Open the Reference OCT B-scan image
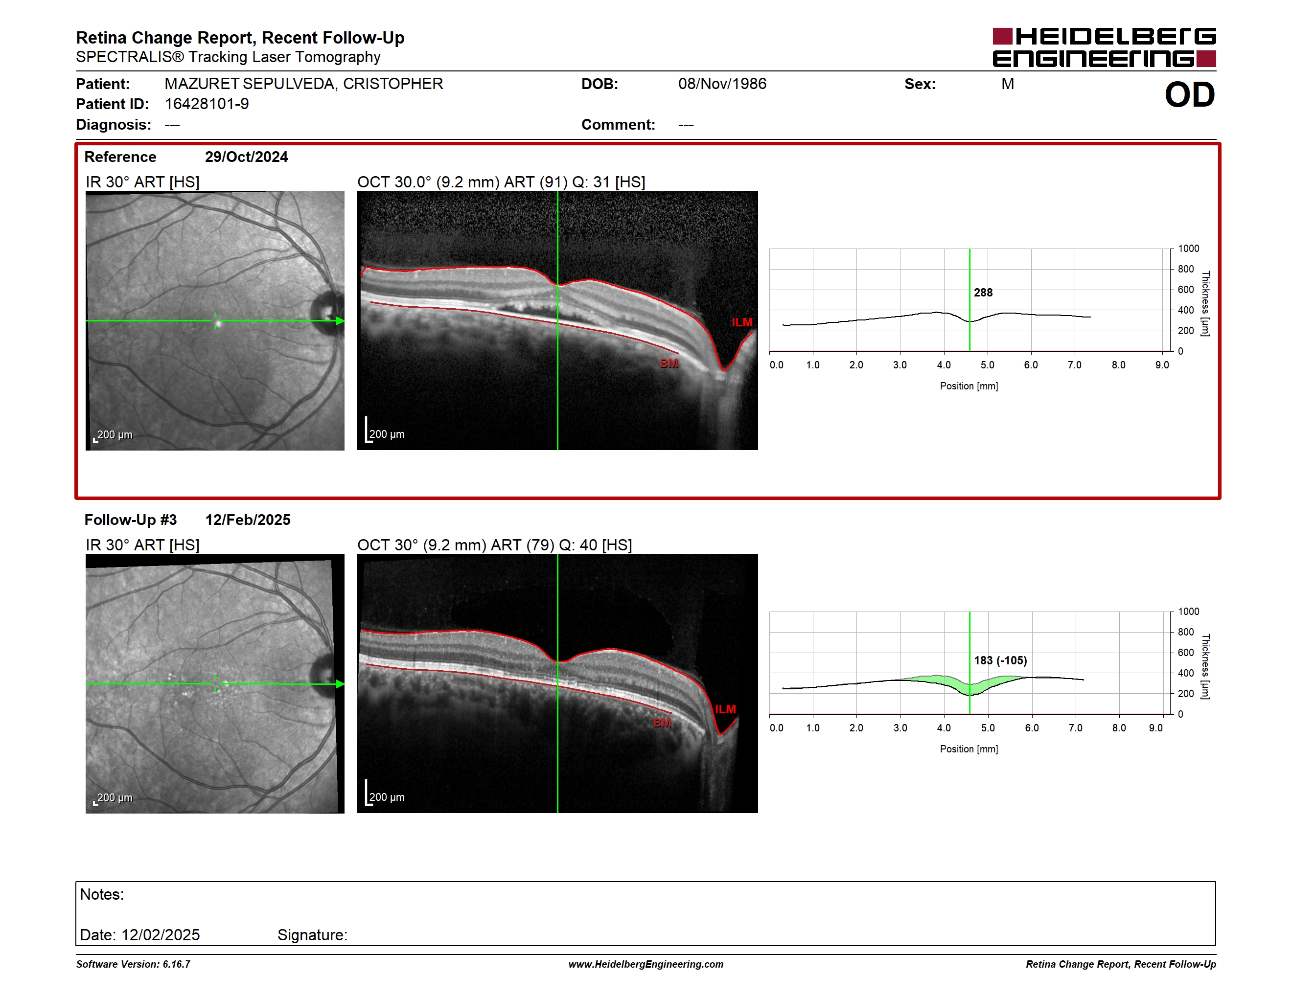1292x998 pixels. [557, 320]
